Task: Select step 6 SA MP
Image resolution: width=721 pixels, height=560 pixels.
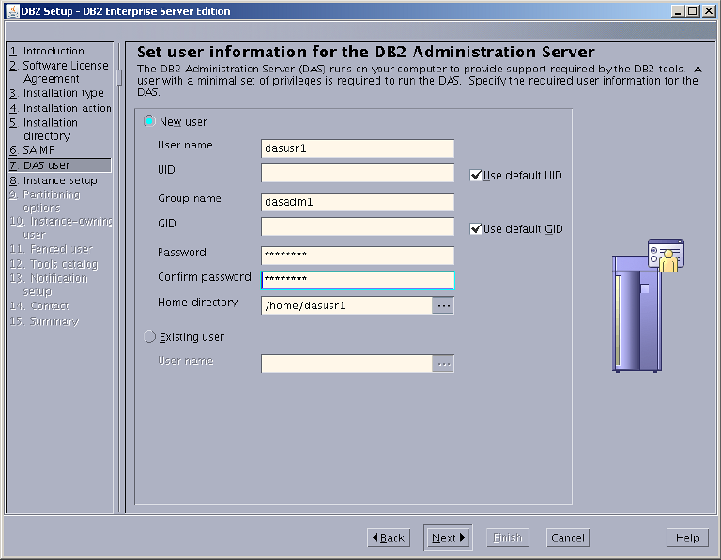Action: coord(32,150)
